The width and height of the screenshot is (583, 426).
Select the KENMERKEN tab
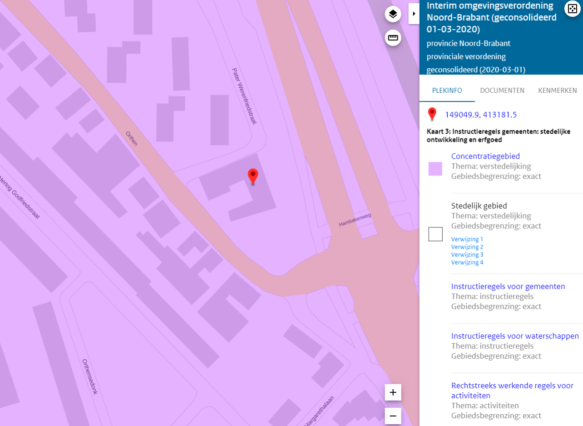[x=558, y=90]
